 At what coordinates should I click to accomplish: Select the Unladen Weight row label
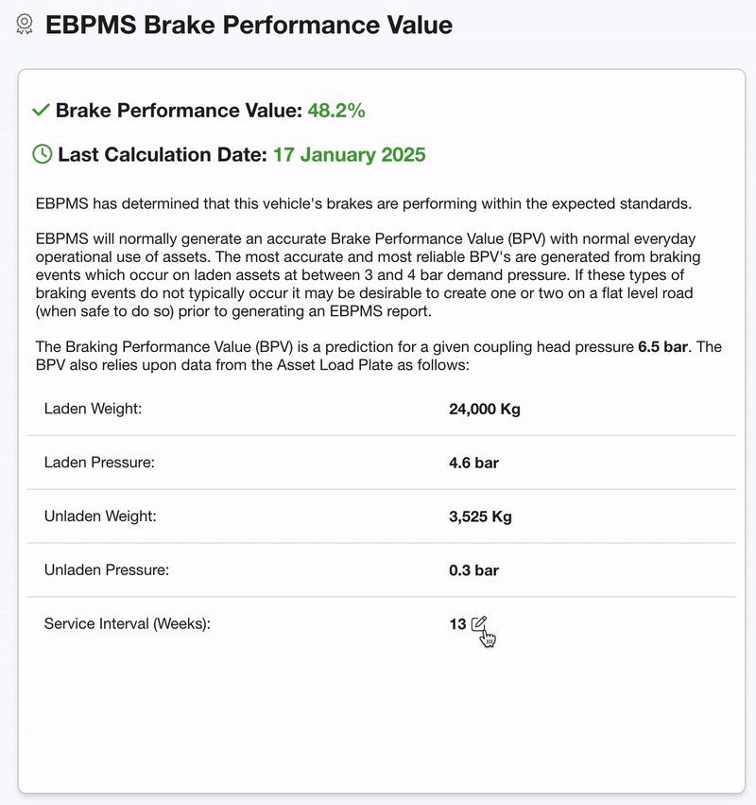pyautogui.click(x=100, y=516)
